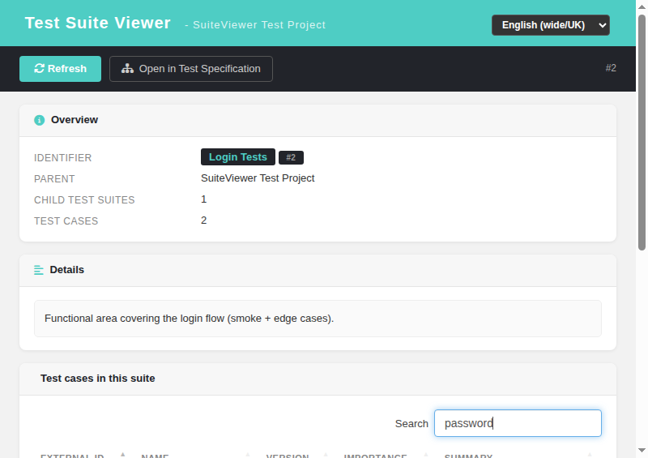Click the TEST CASES label
The width and height of the screenshot is (648, 458).
coord(66,221)
